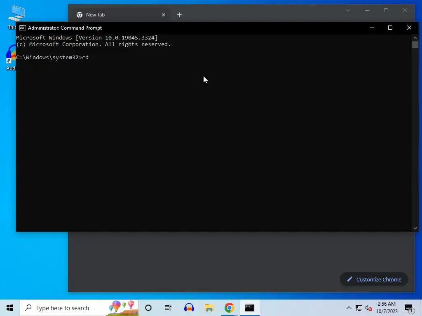Open the network status tray icon

(359, 308)
